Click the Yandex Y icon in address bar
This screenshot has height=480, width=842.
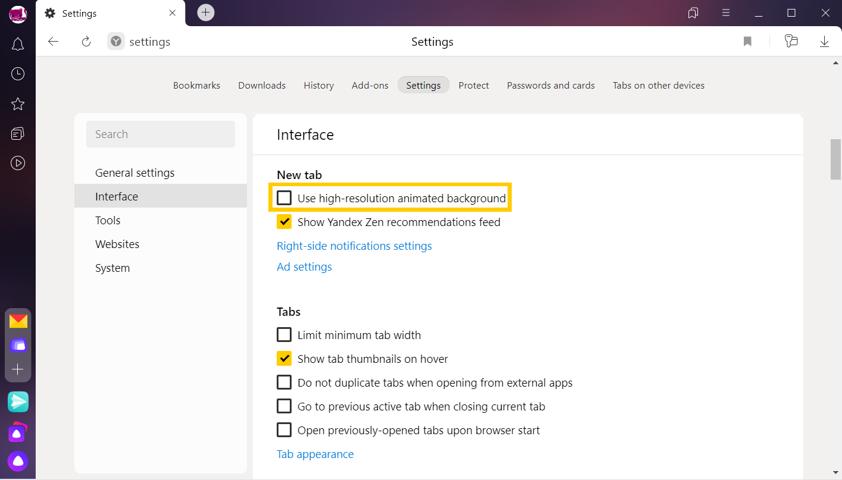[x=116, y=41]
